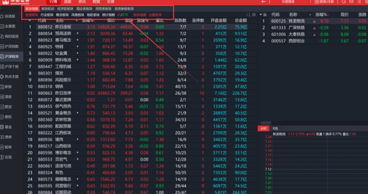Select stock 600125 铁龙物流

pos(313,21)
